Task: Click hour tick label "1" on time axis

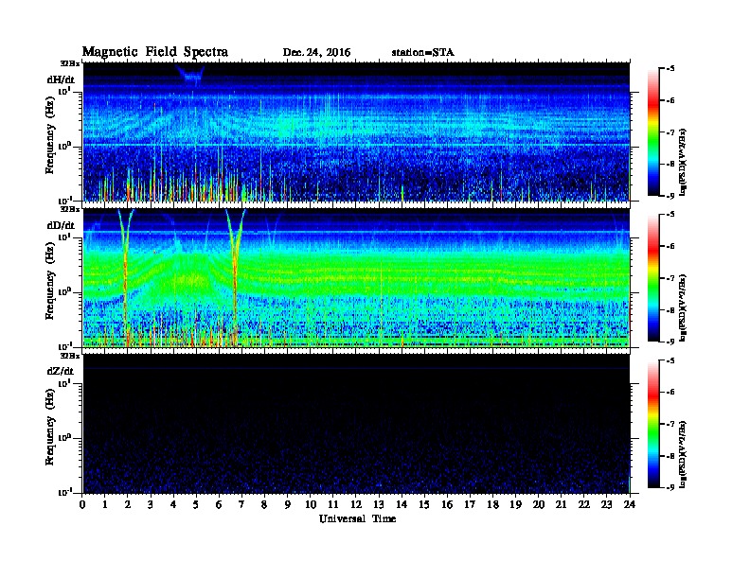Action: tap(105, 504)
